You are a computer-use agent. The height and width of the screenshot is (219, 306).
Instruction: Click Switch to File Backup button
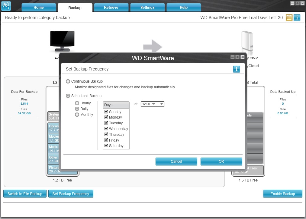[x=25, y=194]
